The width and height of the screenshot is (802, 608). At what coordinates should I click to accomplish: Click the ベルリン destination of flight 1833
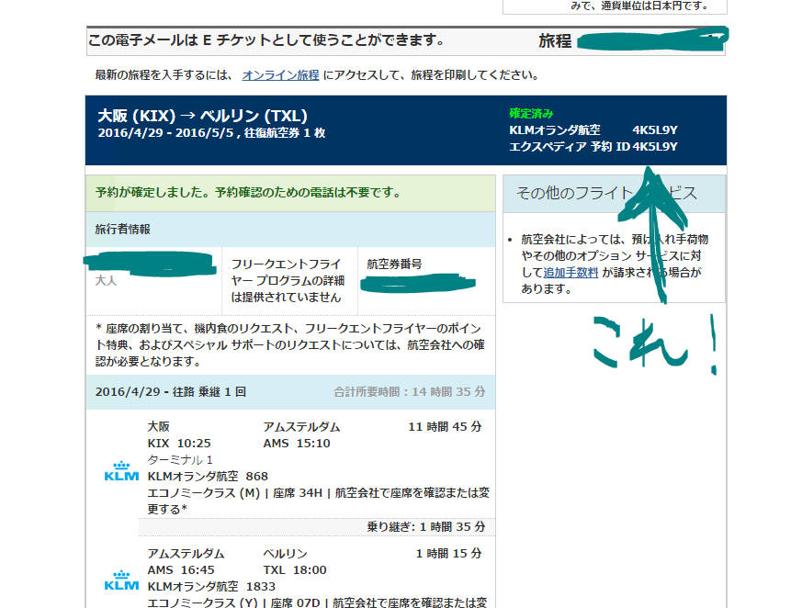pyautogui.click(x=285, y=554)
